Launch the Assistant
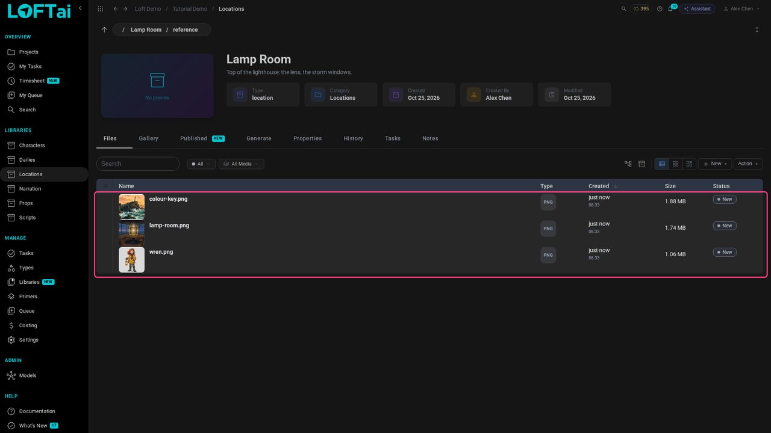Screen dimensions: 771x433 tap(697, 9)
